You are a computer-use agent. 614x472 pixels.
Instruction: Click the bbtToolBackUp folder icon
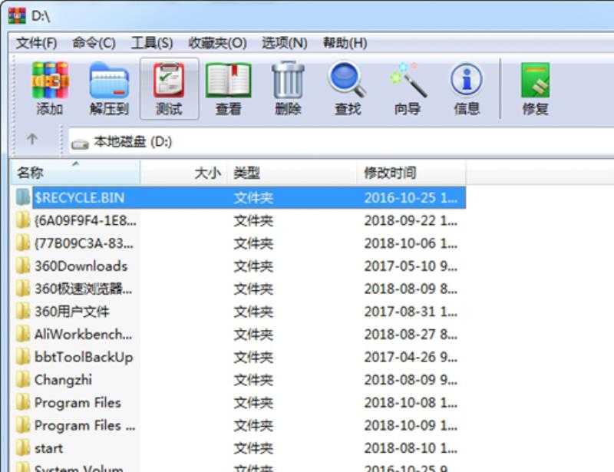(23, 357)
